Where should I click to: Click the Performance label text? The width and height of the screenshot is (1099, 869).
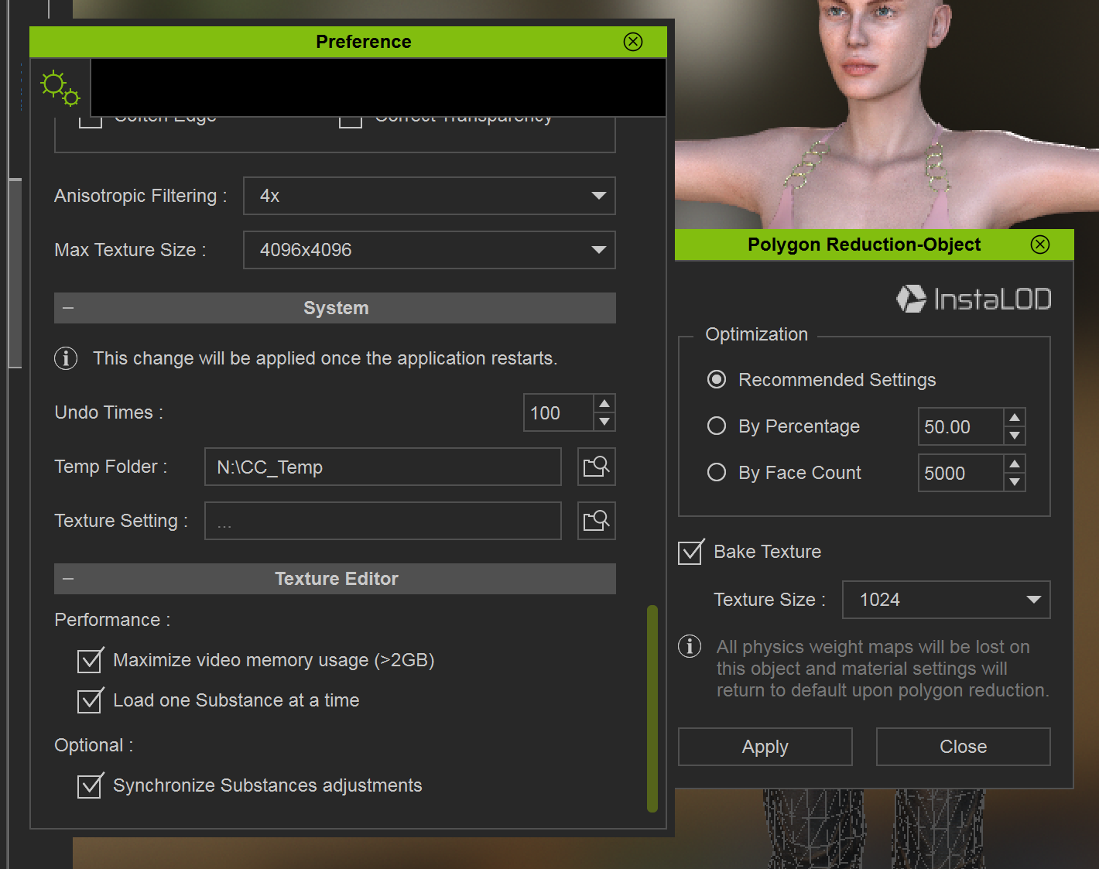tap(112, 620)
